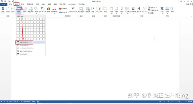Click the Sign in (登录) link
Screen dimensions: 193x104
point(188,4)
